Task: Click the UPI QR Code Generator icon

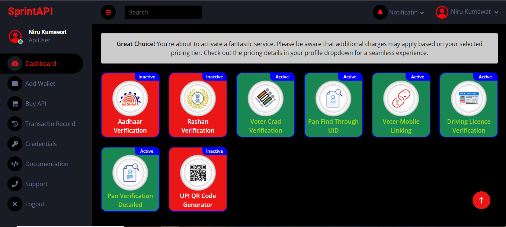Action: click(198, 173)
